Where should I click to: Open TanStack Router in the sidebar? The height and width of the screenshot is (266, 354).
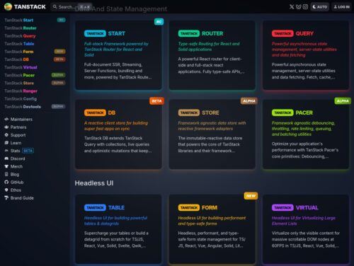35,28
